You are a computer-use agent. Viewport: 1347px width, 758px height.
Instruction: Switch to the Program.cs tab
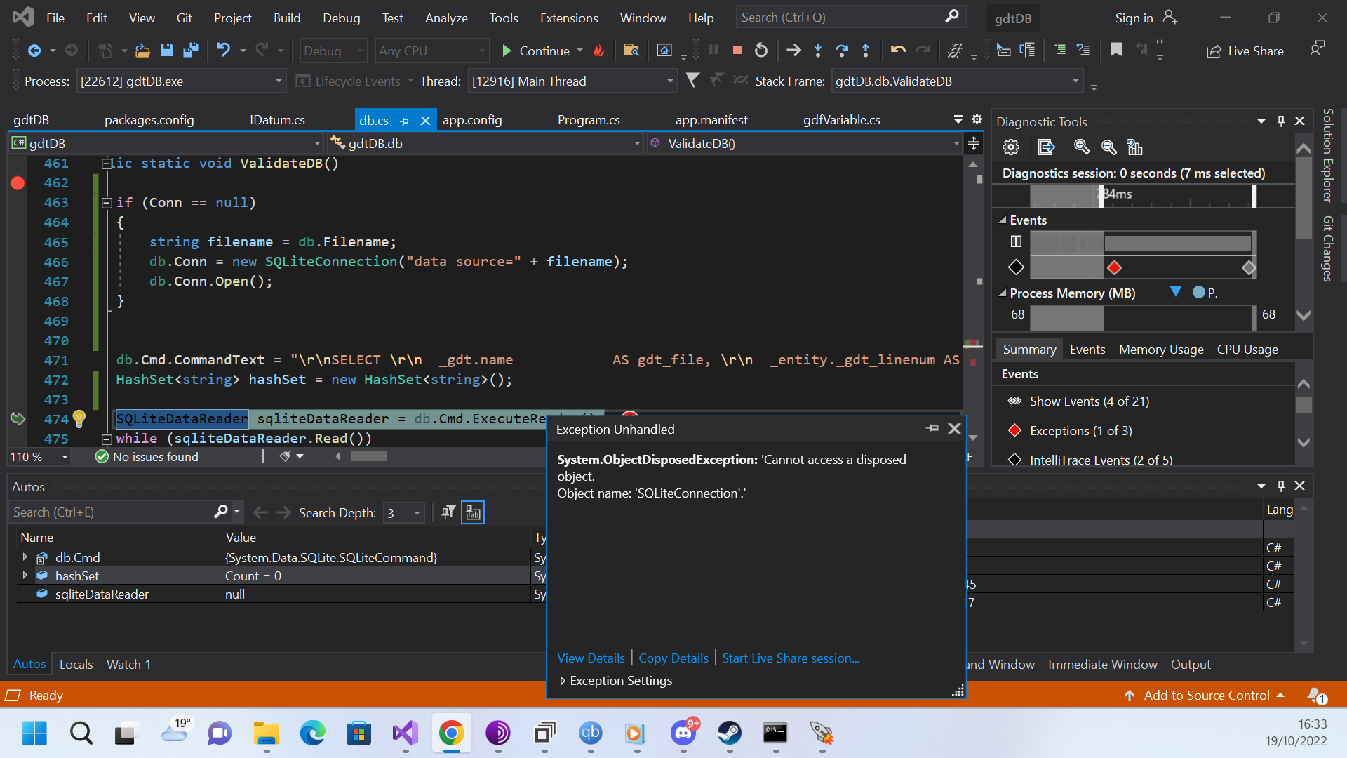click(588, 120)
